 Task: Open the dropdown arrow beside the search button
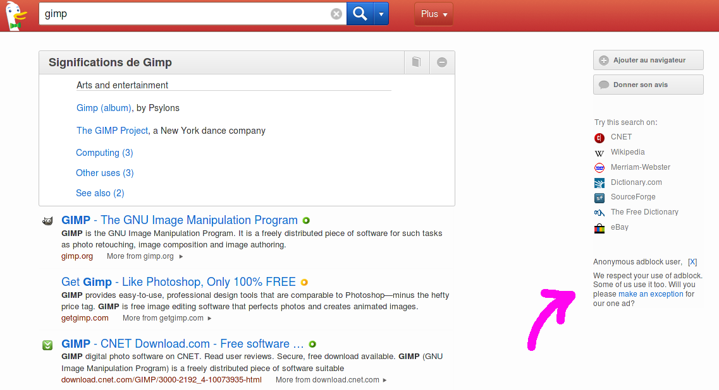(x=381, y=14)
